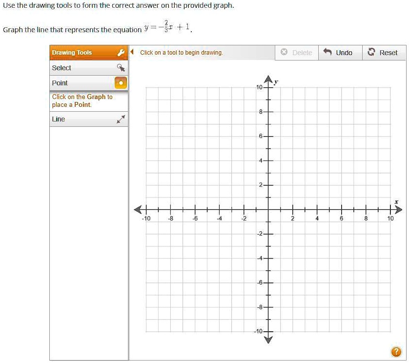Open the help question mark icon
The width and height of the screenshot is (409, 363).
pyautogui.click(x=396, y=351)
